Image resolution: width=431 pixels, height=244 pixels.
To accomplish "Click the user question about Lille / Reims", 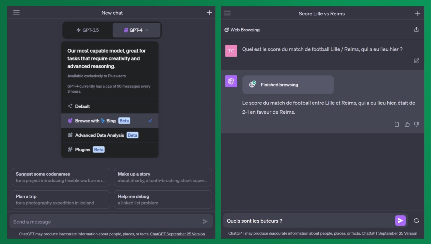I will click(322, 49).
